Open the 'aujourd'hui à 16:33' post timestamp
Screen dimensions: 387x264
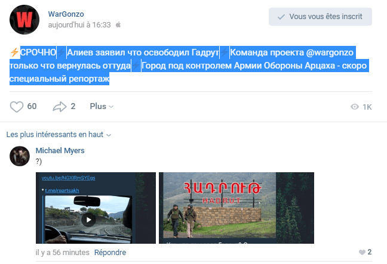pos(79,24)
